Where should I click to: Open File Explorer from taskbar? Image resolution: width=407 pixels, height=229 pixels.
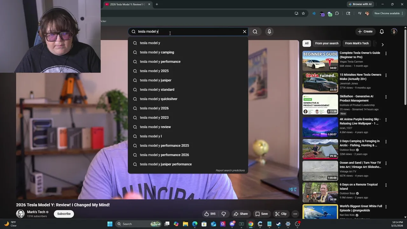(x=185, y=224)
